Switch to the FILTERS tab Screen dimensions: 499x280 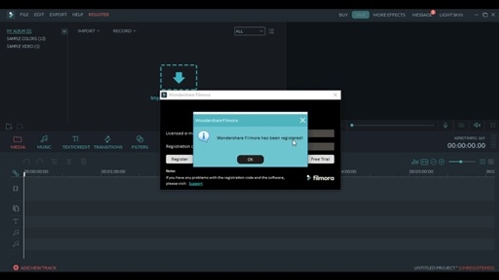140,142
